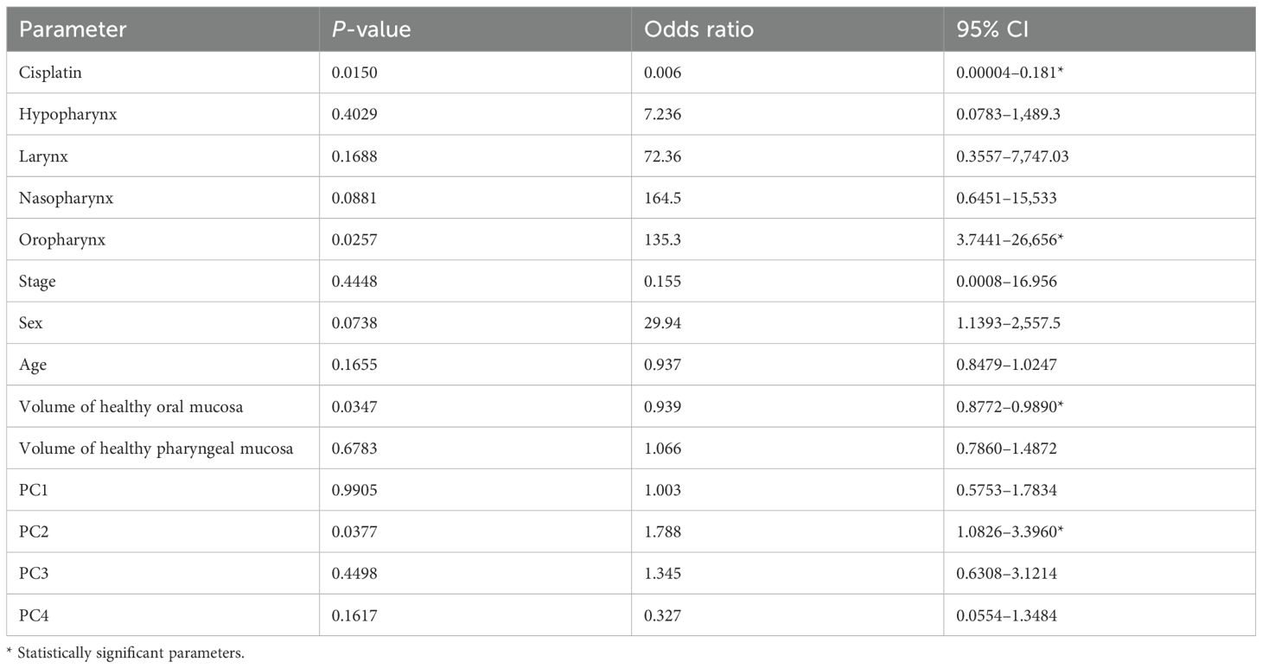Screen dimensions: 1262x668
Task: Select the Oropharynx row label
Action: click(x=62, y=239)
